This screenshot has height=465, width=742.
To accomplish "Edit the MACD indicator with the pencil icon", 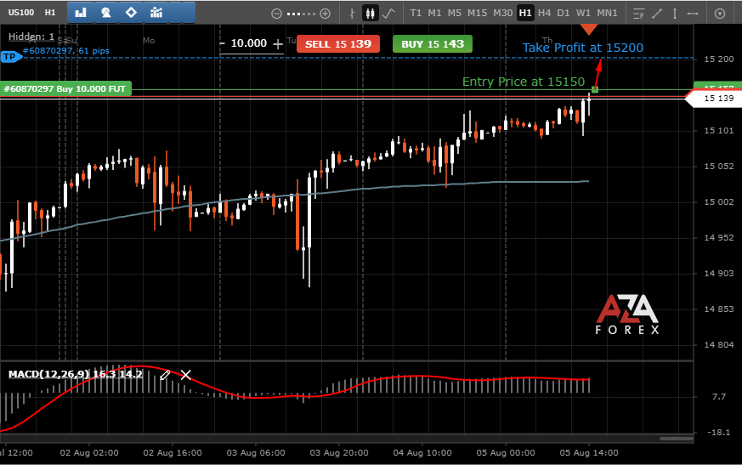I will click(x=165, y=375).
